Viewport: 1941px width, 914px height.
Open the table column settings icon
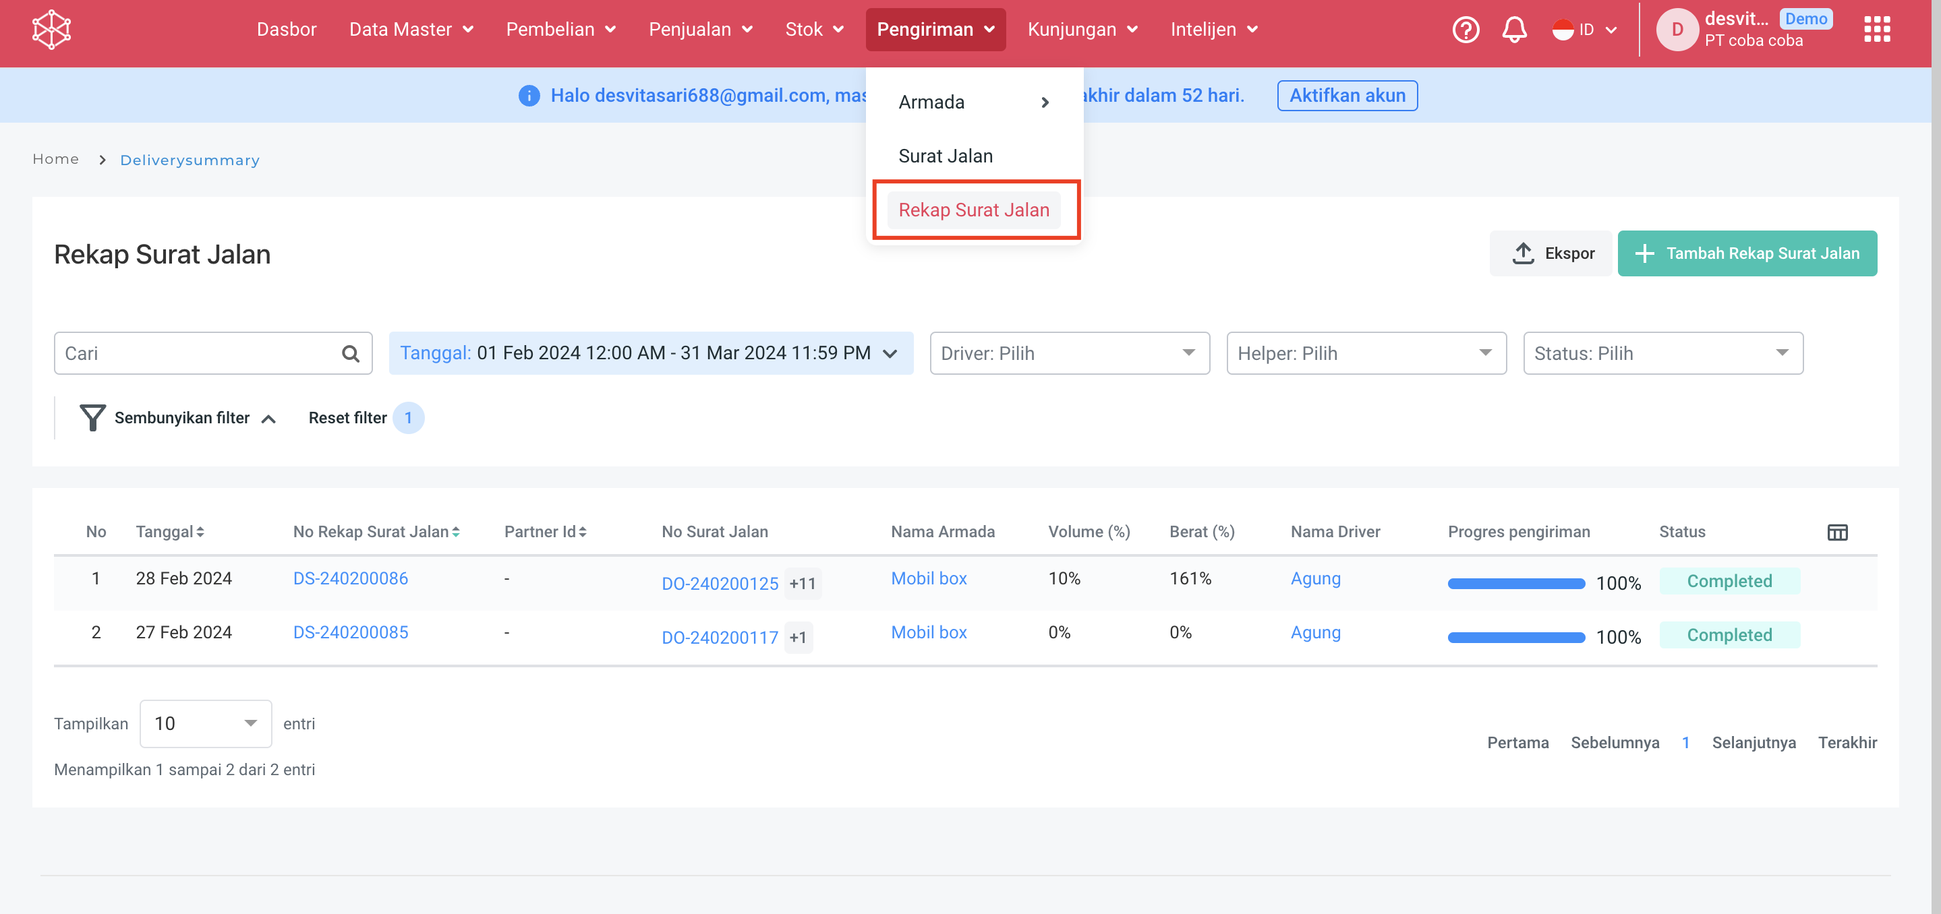click(x=1837, y=532)
